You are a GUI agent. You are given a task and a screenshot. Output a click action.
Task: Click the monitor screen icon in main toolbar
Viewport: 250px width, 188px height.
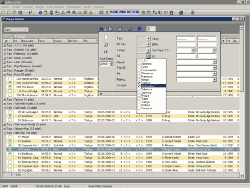(x=101, y=13)
